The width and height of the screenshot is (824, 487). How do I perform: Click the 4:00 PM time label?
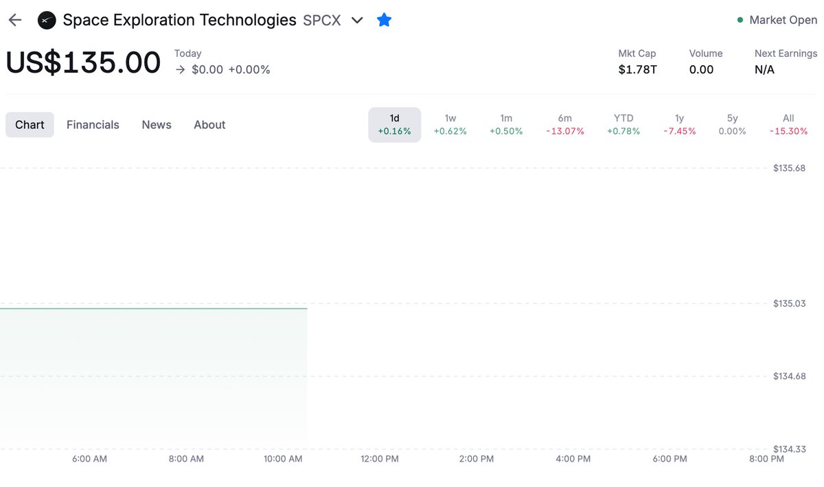(x=573, y=459)
